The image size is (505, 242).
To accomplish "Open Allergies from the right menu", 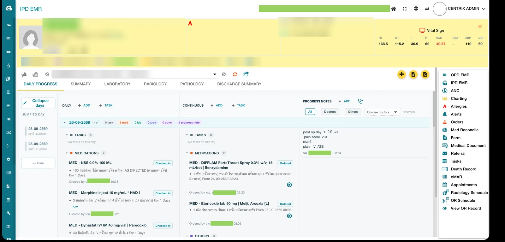I will (x=458, y=107).
